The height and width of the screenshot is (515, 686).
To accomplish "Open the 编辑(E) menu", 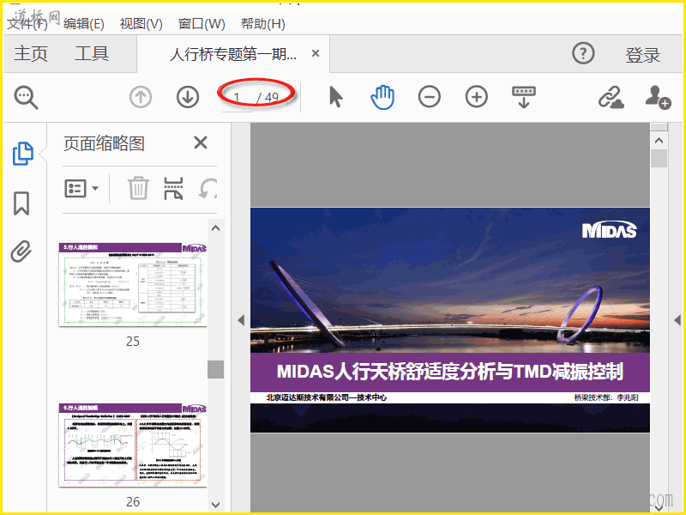I will tap(83, 24).
